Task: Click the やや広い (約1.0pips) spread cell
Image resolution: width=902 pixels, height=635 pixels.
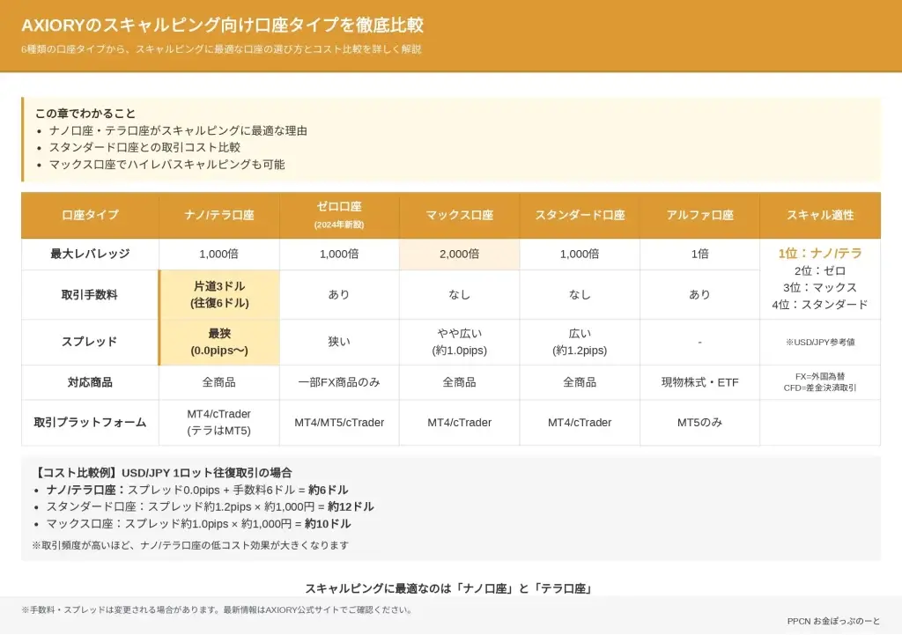Action: 459,342
